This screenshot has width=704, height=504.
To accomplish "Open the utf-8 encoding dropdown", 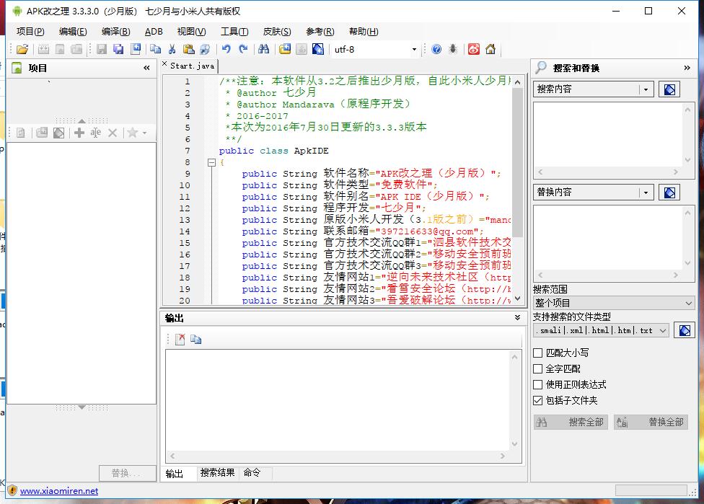I will 414,50.
